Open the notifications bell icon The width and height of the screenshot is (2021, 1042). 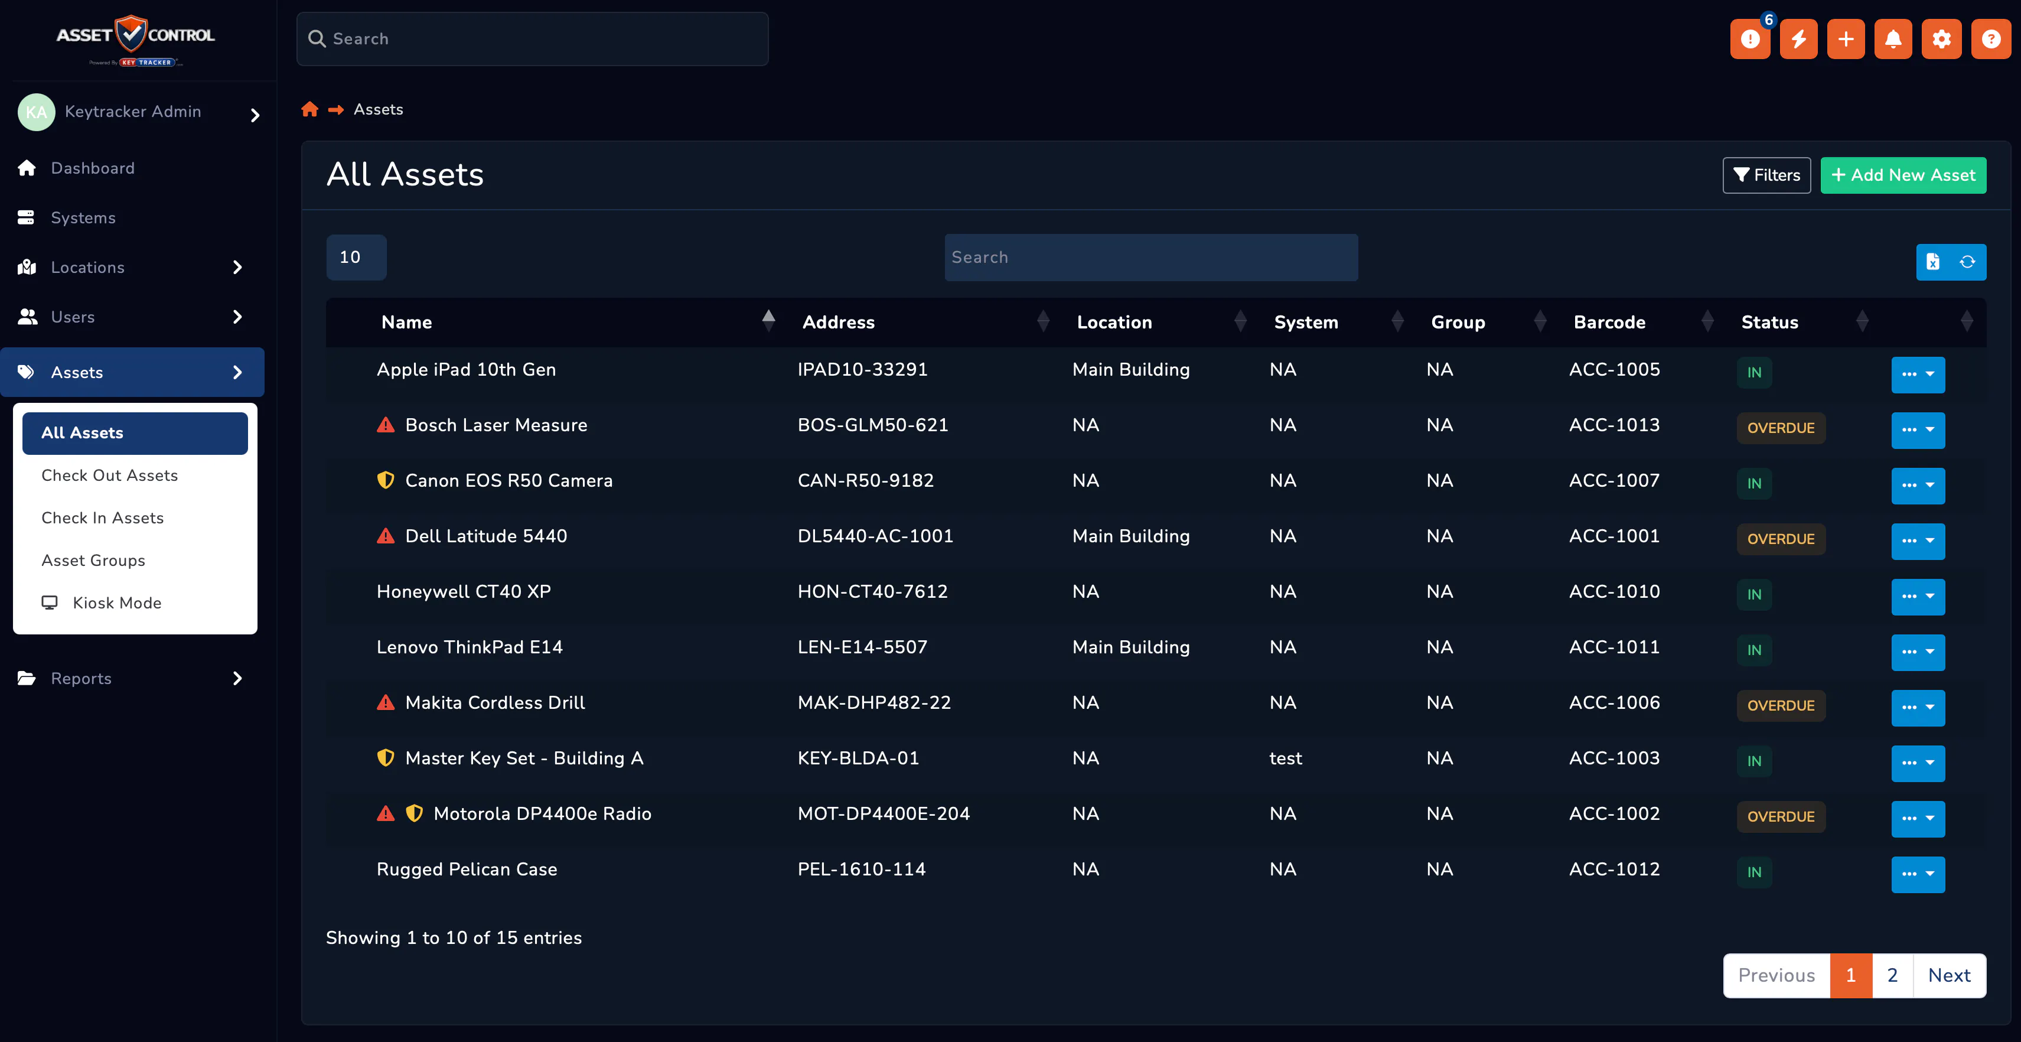(x=1893, y=39)
